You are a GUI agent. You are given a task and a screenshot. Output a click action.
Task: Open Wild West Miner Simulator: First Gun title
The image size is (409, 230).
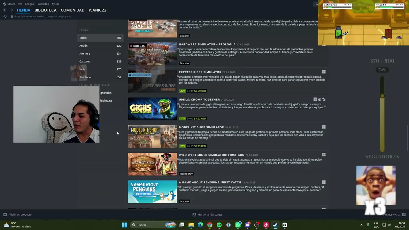tap(211, 155)
